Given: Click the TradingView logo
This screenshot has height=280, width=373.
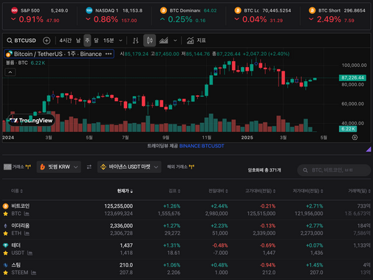Looking at the screenshot, I should point(31,120).
